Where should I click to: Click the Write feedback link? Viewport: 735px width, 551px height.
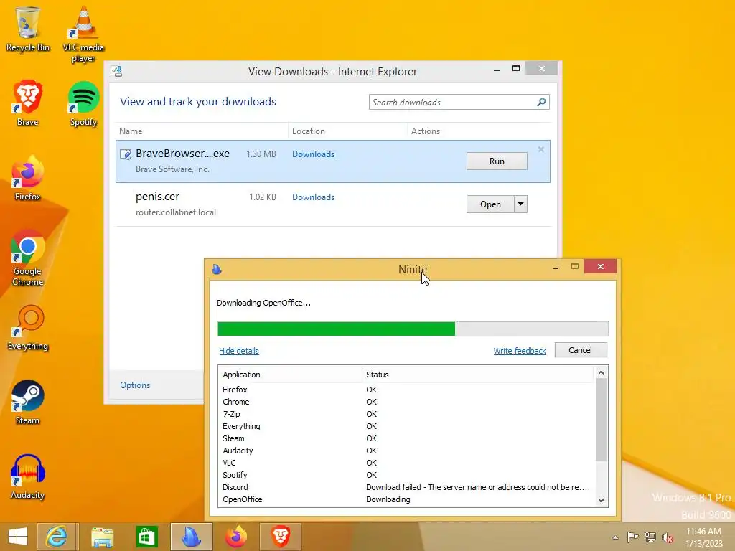tap(520, 351)
